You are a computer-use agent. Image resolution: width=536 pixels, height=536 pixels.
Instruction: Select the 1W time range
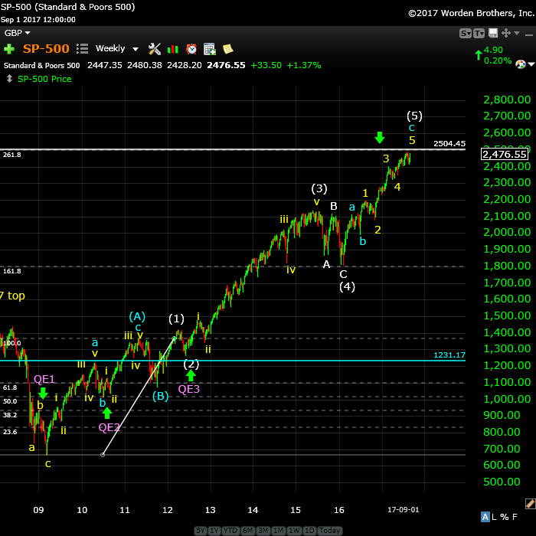point(294,530)
